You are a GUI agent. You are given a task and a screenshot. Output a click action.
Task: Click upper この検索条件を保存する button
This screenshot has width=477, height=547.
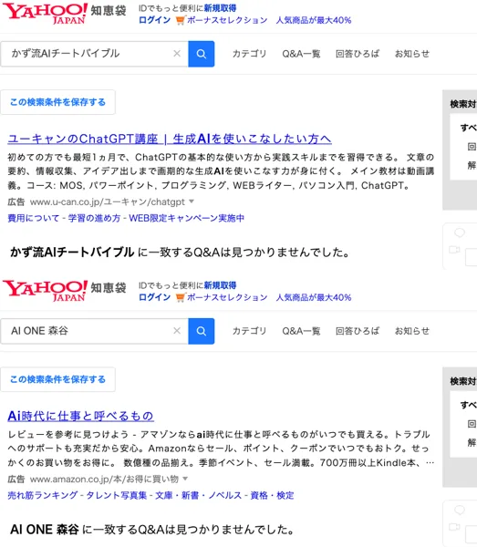[58, 102]
